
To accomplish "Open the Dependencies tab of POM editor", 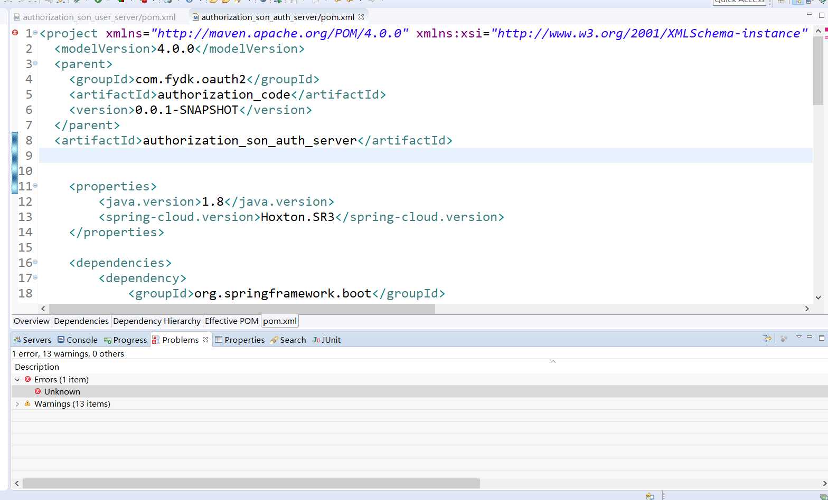I will [x=81, y=321].
